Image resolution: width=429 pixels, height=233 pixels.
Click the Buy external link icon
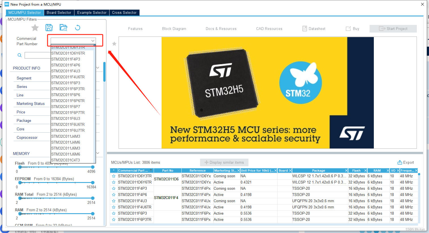pyautogui.click(x=348, y=29)
